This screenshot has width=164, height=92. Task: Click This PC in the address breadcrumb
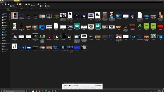[x=11, y=10]
